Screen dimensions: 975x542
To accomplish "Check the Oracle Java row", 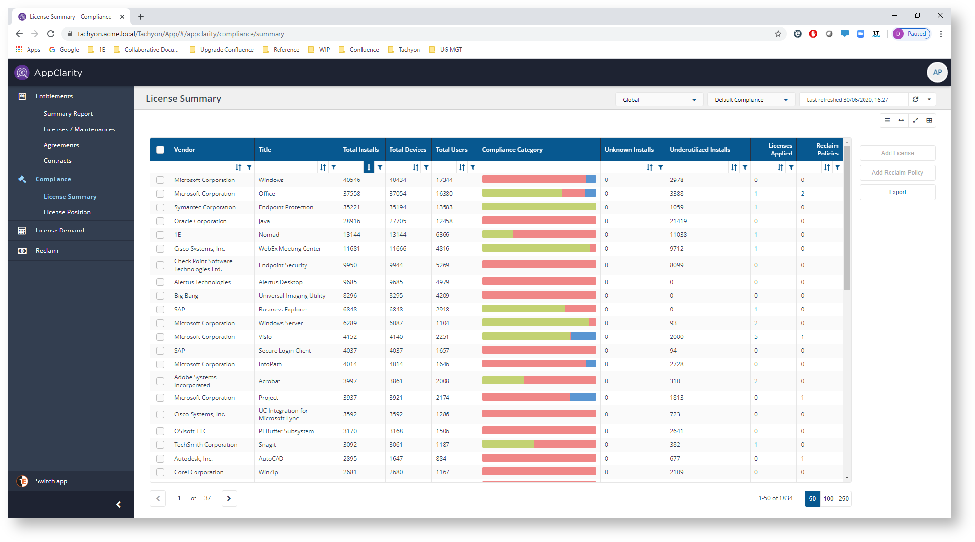I will coord(160,221).
